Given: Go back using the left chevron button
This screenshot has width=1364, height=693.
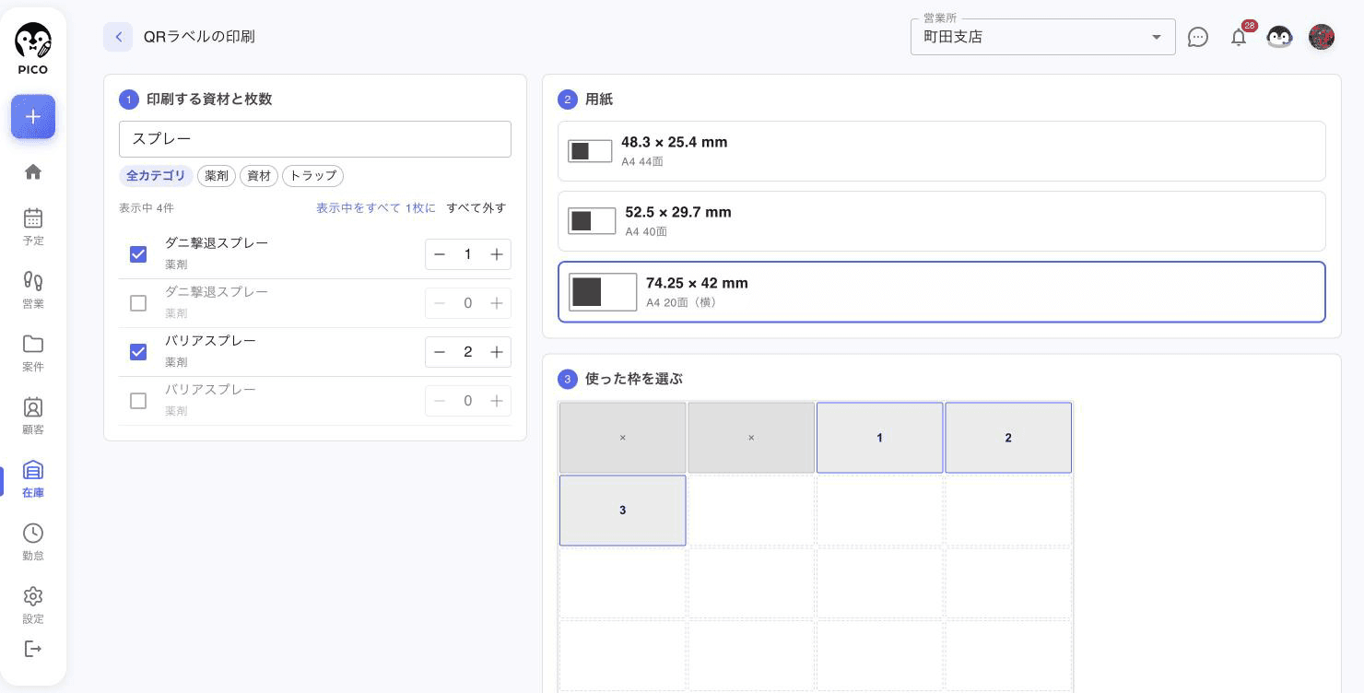Looking at the screenshot, I should [x=118, y=37].
